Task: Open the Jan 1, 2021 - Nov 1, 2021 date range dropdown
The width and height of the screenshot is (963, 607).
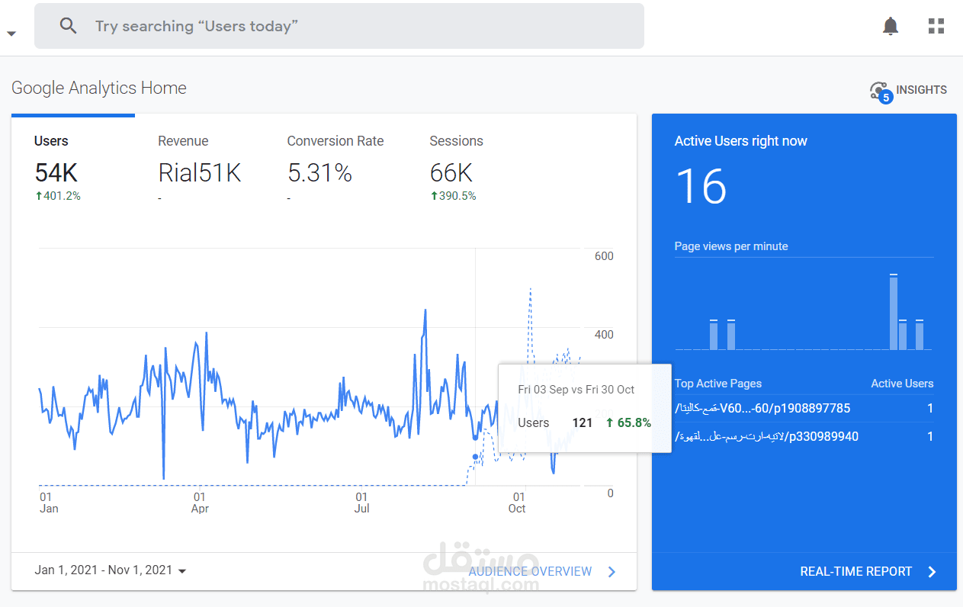Action: (x=111, y=570)
